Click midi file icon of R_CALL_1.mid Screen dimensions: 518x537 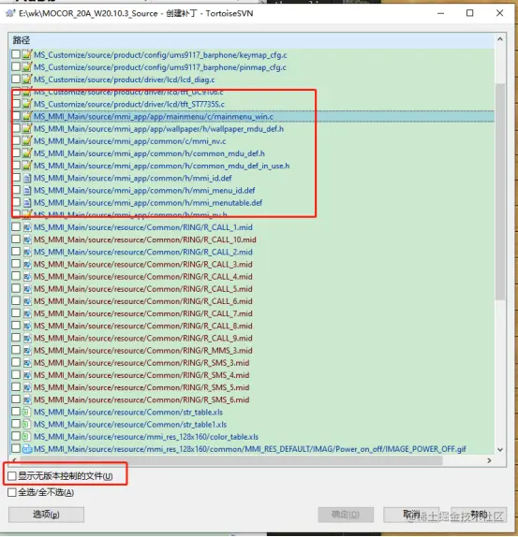coord(27,227)
